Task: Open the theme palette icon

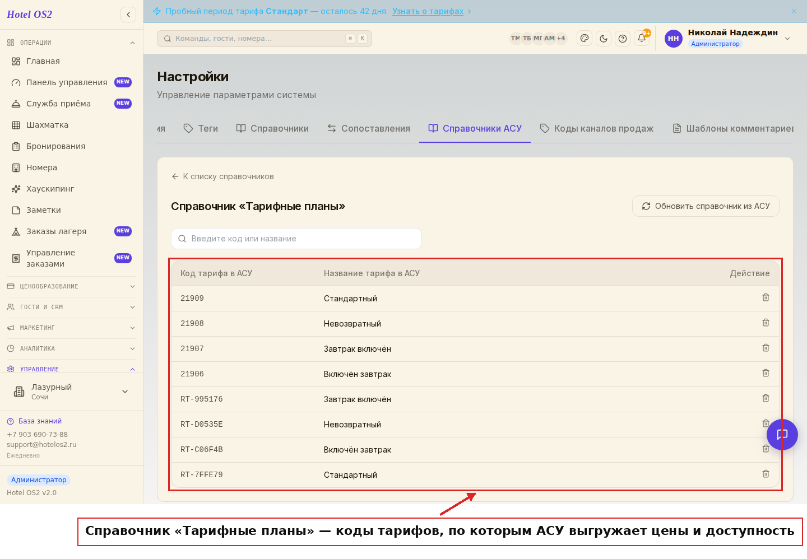Action: point(585,38)
